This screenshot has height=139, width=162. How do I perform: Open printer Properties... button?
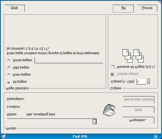point(138,120)
